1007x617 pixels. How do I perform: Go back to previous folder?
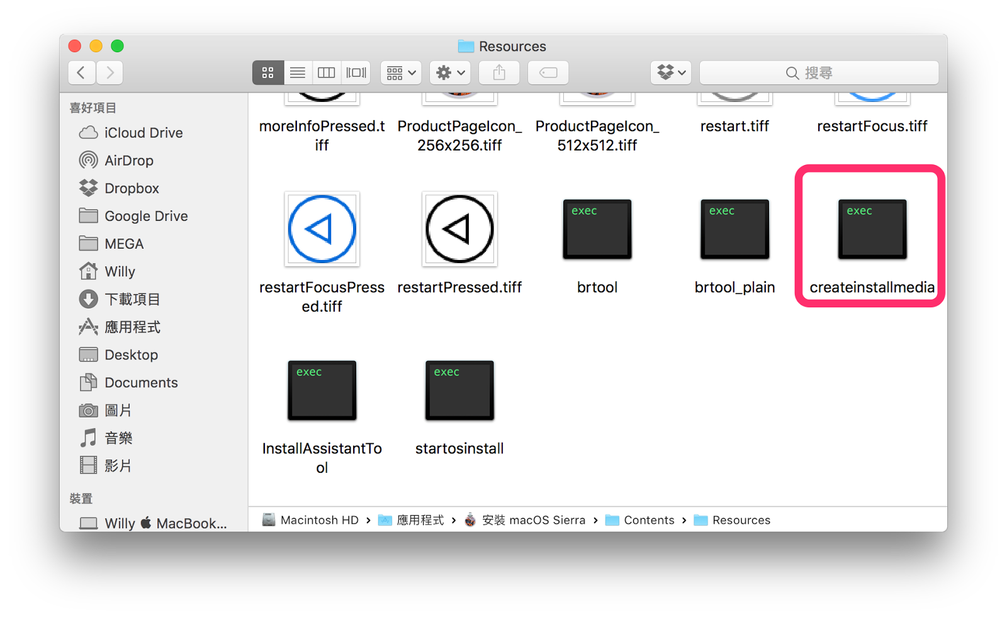click(82, 73)
